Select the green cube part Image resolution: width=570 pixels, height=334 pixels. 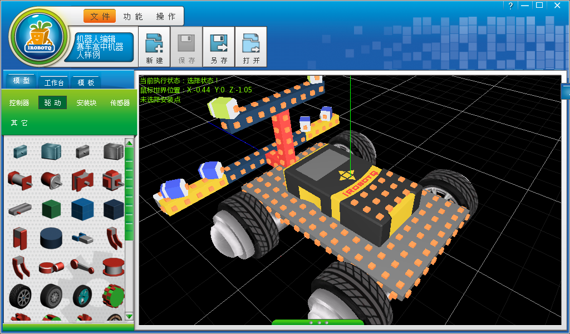click(51, 209)
